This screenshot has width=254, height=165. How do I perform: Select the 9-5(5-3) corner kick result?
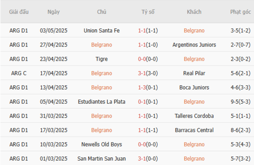pos(240,102)
